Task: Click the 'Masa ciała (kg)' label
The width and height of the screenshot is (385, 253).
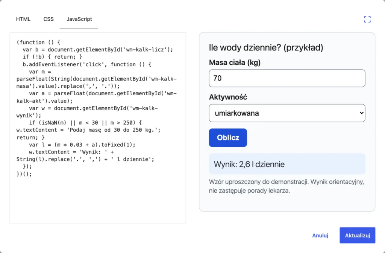Action: [x=235, y=62]
